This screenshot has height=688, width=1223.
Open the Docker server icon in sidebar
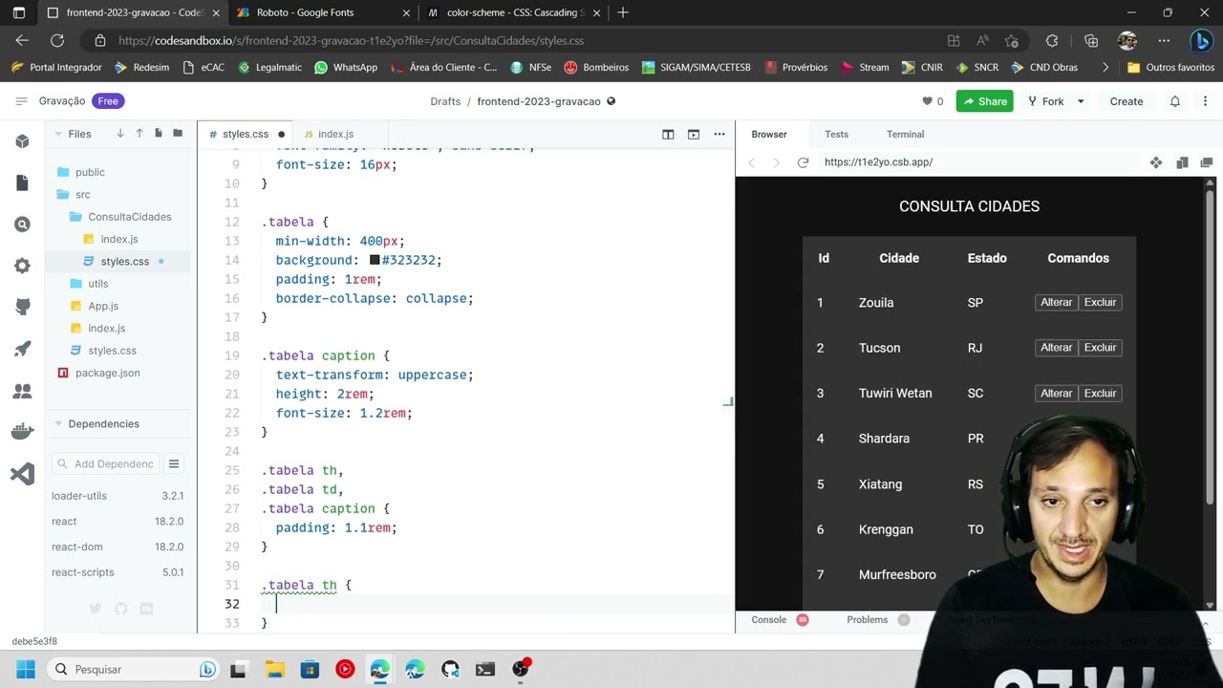point(23,432)
